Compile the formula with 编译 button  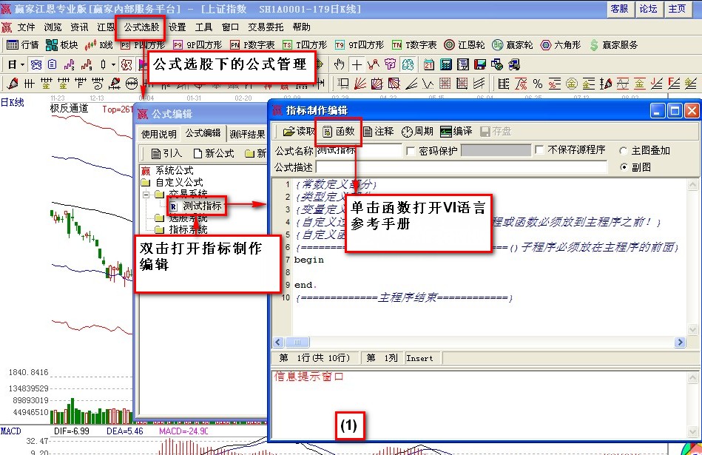click(456, 131)
